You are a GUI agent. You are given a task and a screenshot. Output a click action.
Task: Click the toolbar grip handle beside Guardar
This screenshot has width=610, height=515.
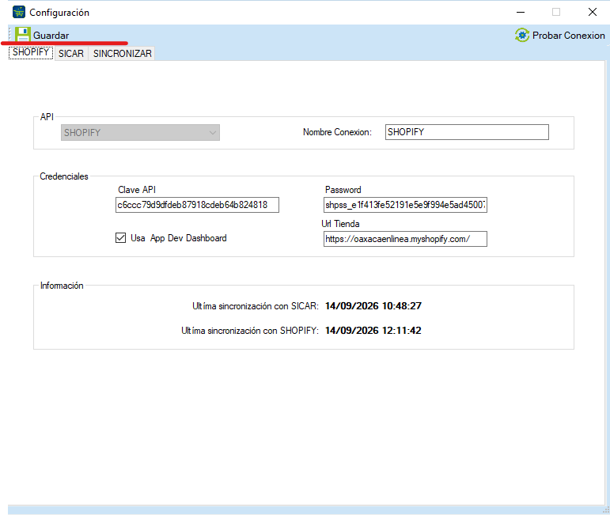(10, 34)
